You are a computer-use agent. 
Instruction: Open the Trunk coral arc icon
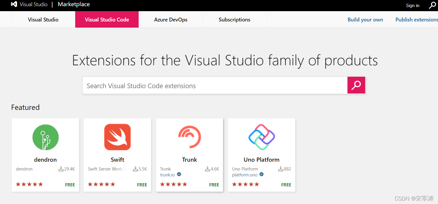click(189, 137)
